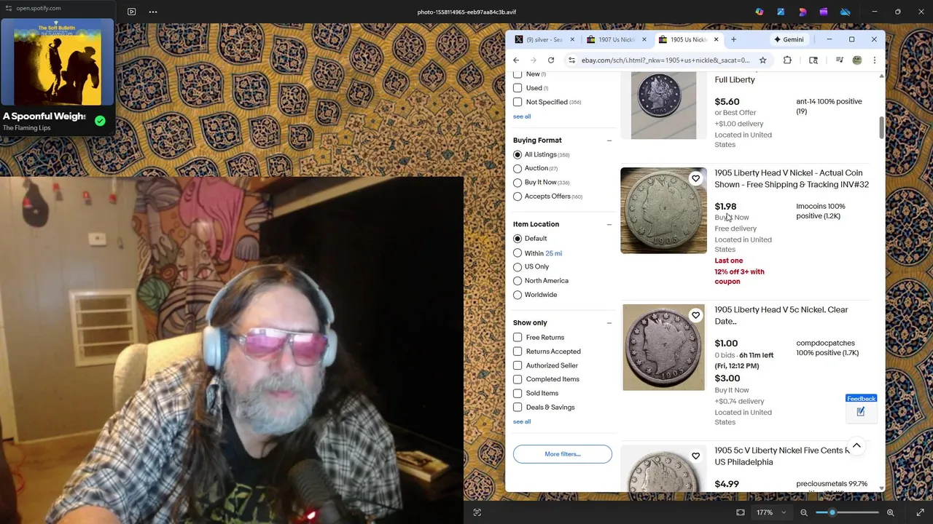
Task: Open Chrome media controls icon
Action: (x=840, y=60)
